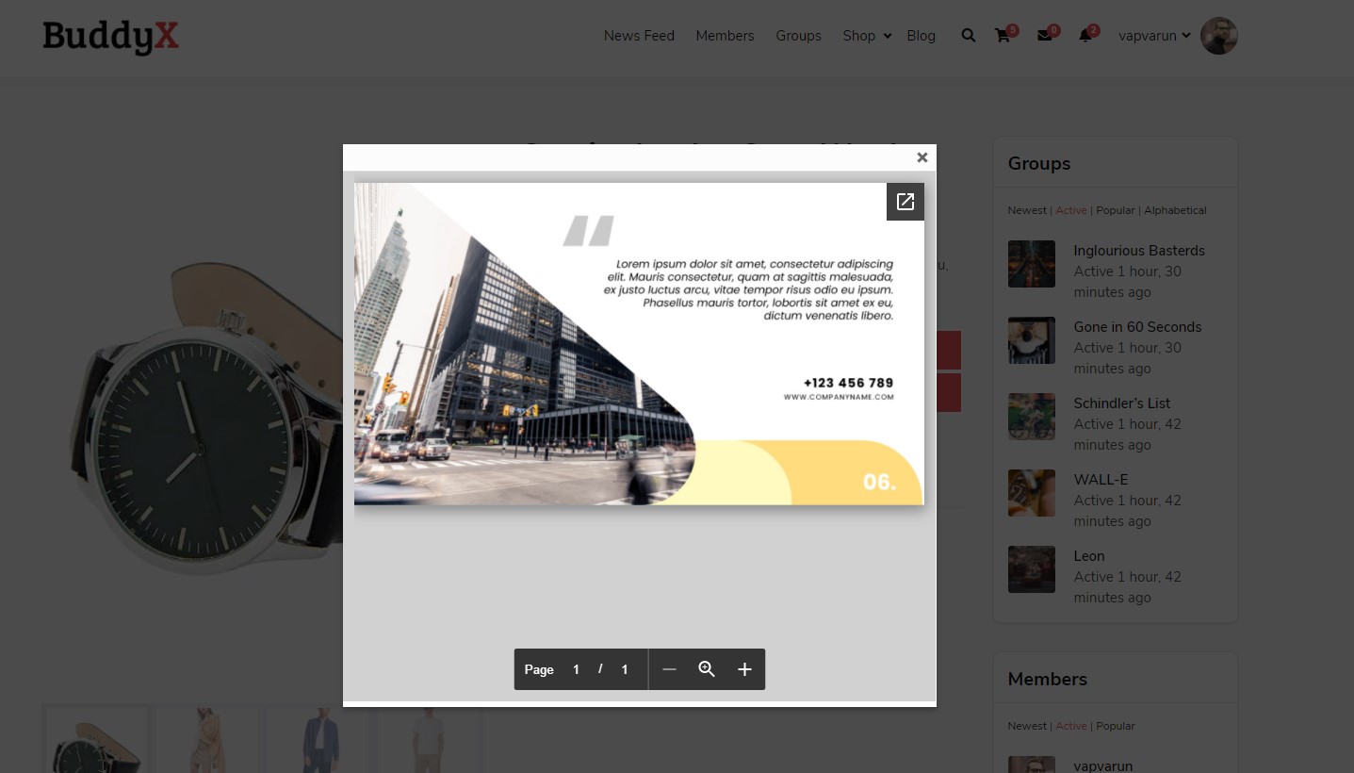View notifications via the bell icon
Viewport: 1354px width, 773px height.
coord(1085,36)
